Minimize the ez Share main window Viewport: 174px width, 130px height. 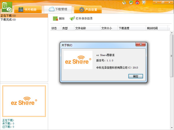[156, 2]
